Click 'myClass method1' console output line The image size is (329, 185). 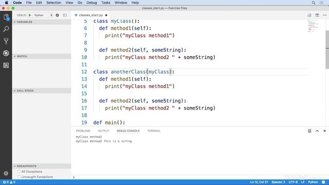tap(89, 137)
